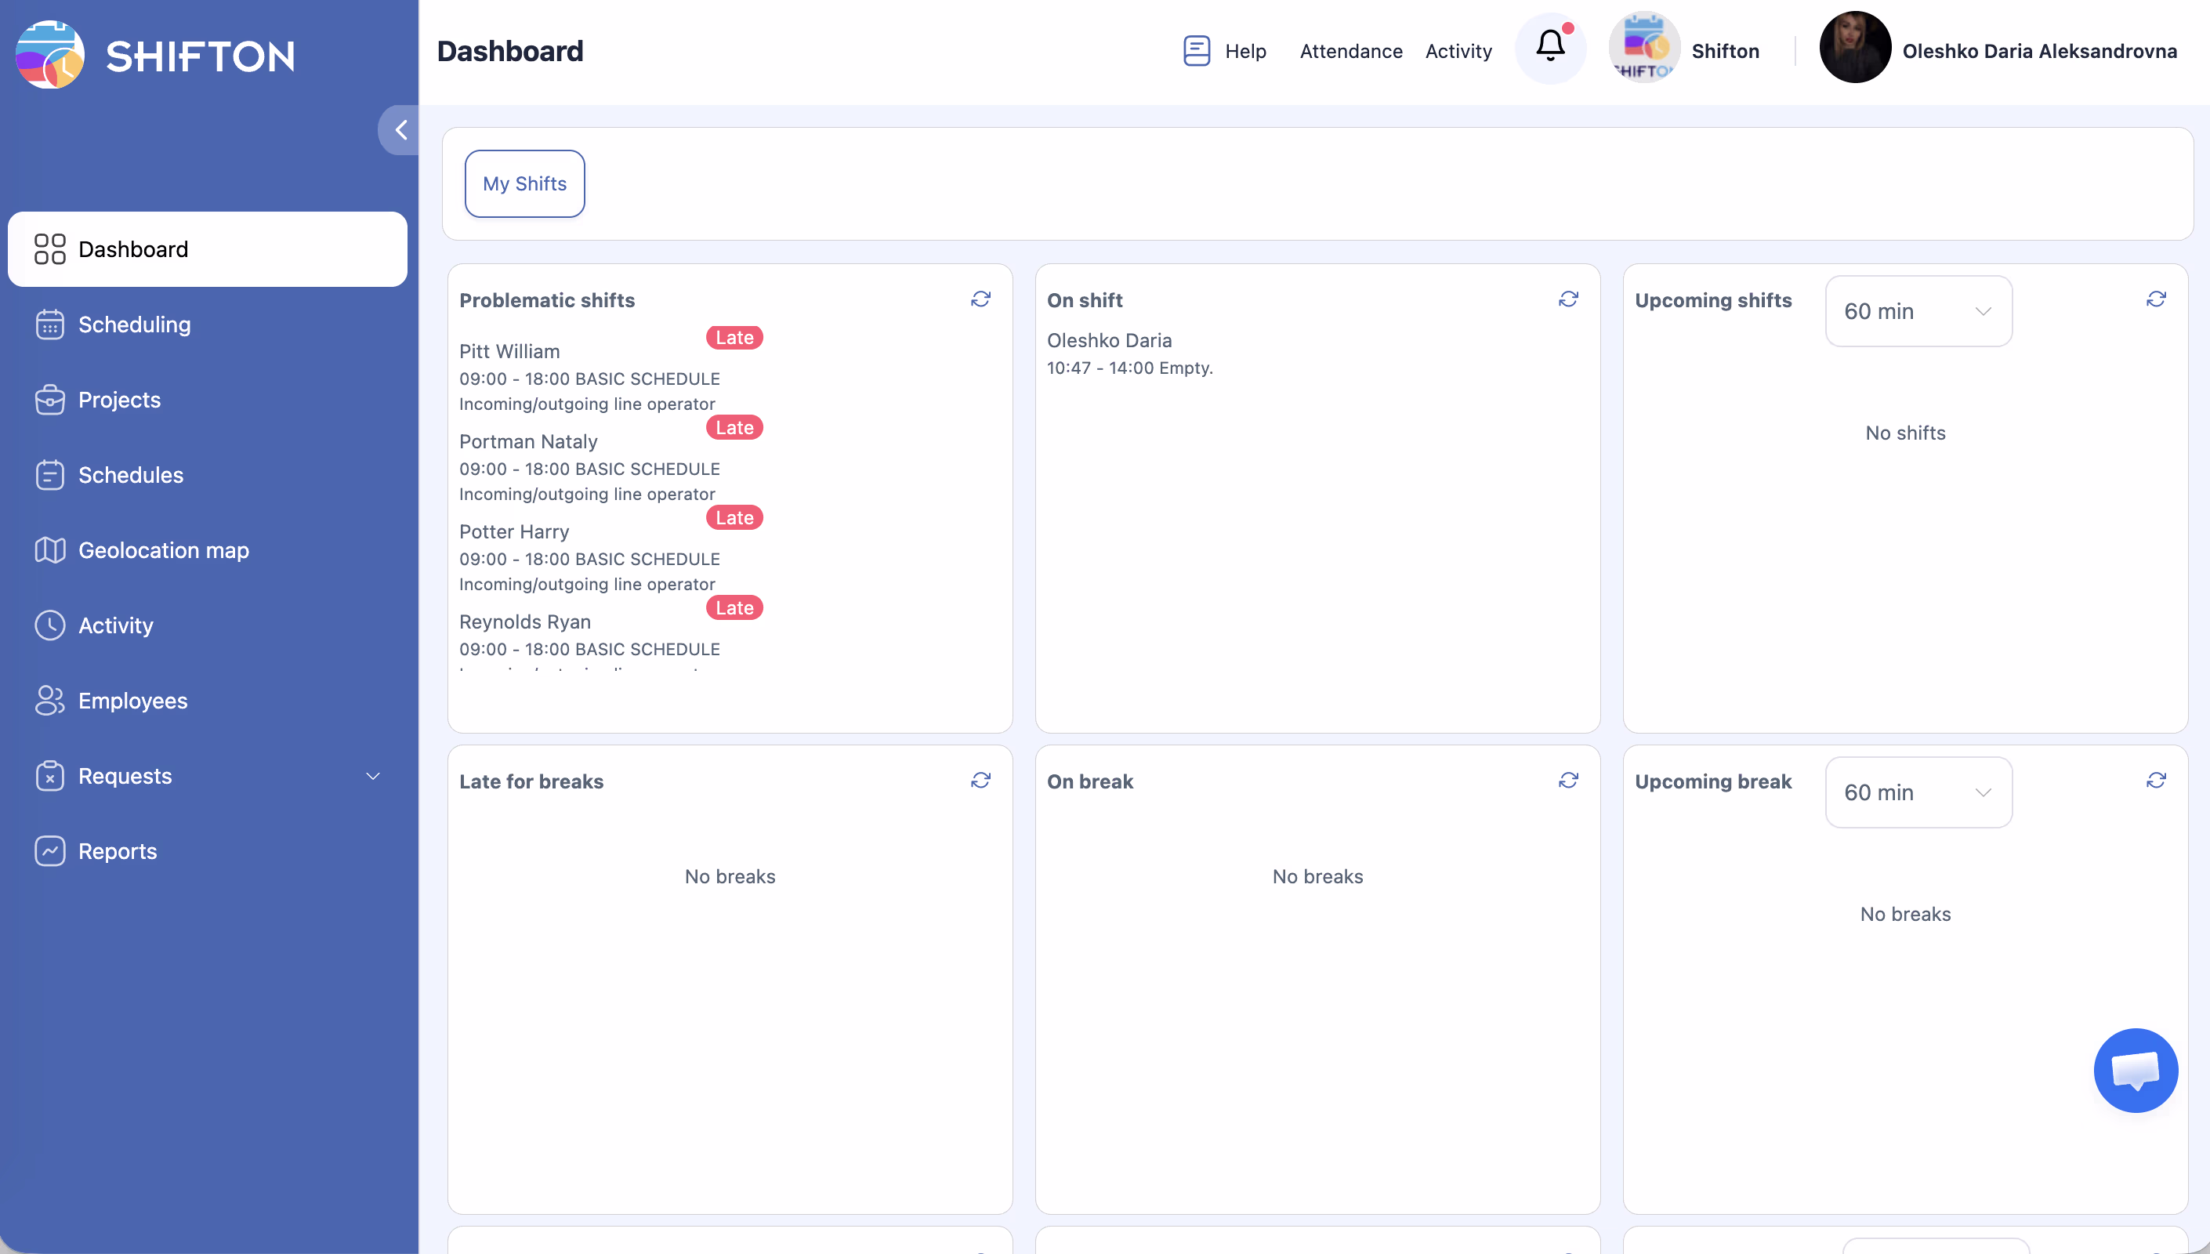
Task: Refresh the Upcoming shifts panel
Action: (2156, 299)
